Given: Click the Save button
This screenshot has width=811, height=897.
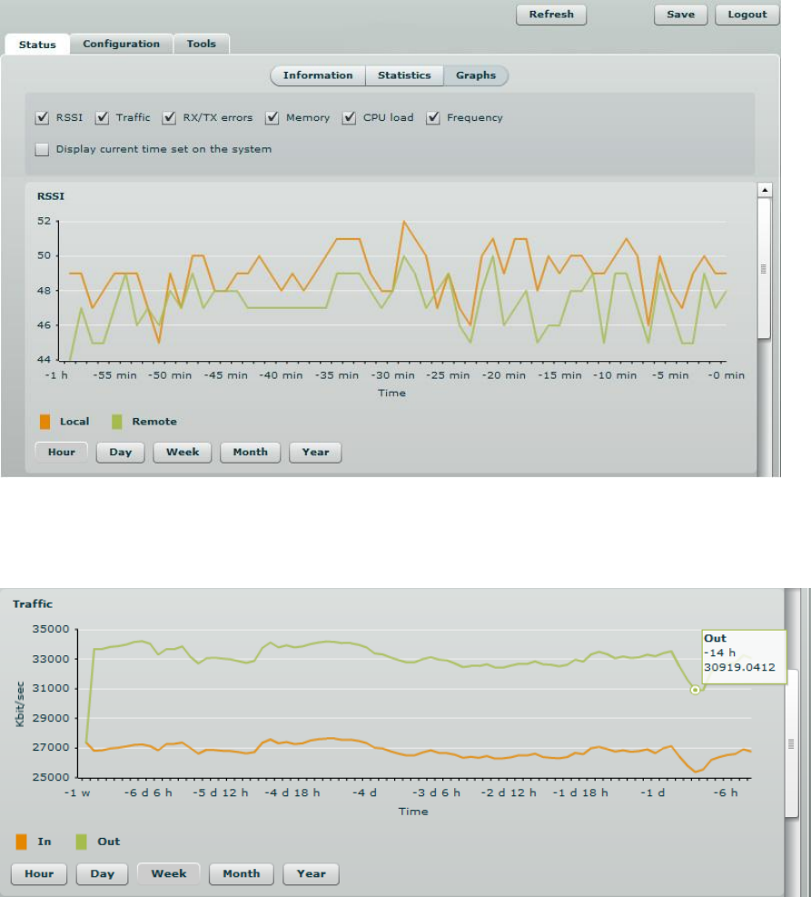Looking at the screenshot, I should coord(680,15).
